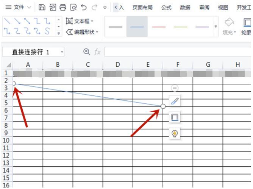Expand the line style gallery

tap(216, 27)
